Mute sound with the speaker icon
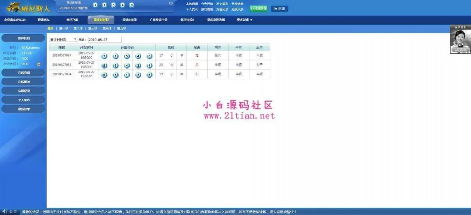This screenshot has height=215, width=471. [171, 3]
